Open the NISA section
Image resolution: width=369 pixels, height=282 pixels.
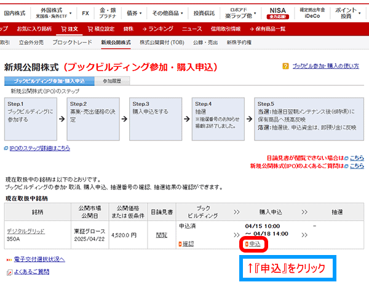click(278, 13)
